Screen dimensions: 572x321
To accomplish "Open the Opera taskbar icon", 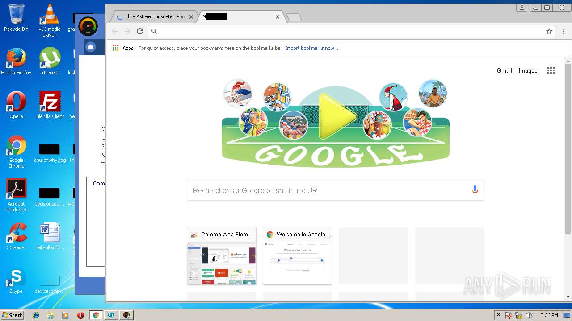I will [80, 315].
